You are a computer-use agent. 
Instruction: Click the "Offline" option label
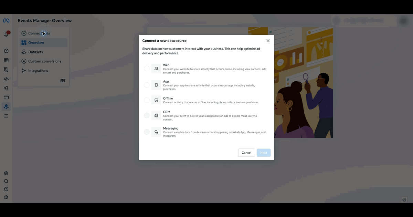point(168,99)
